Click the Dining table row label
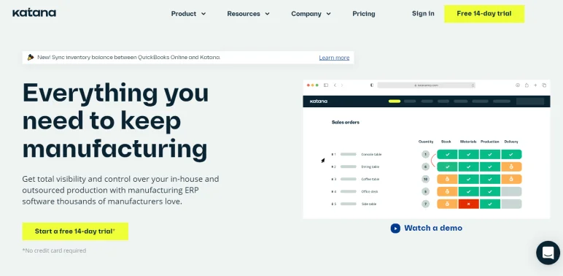The image size is (563, 276). pos(370,166)
